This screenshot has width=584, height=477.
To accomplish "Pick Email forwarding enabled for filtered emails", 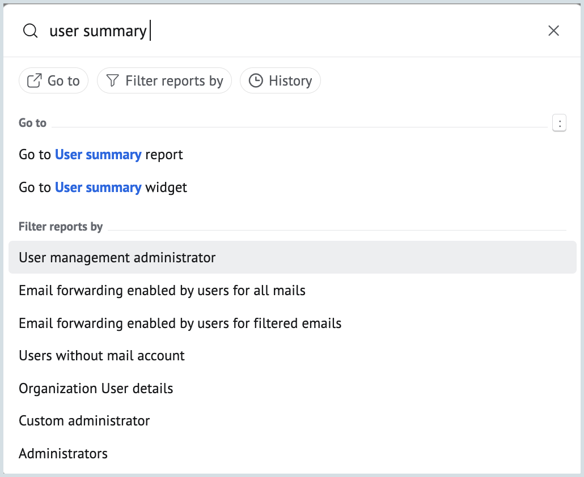I will coord(180,323).
